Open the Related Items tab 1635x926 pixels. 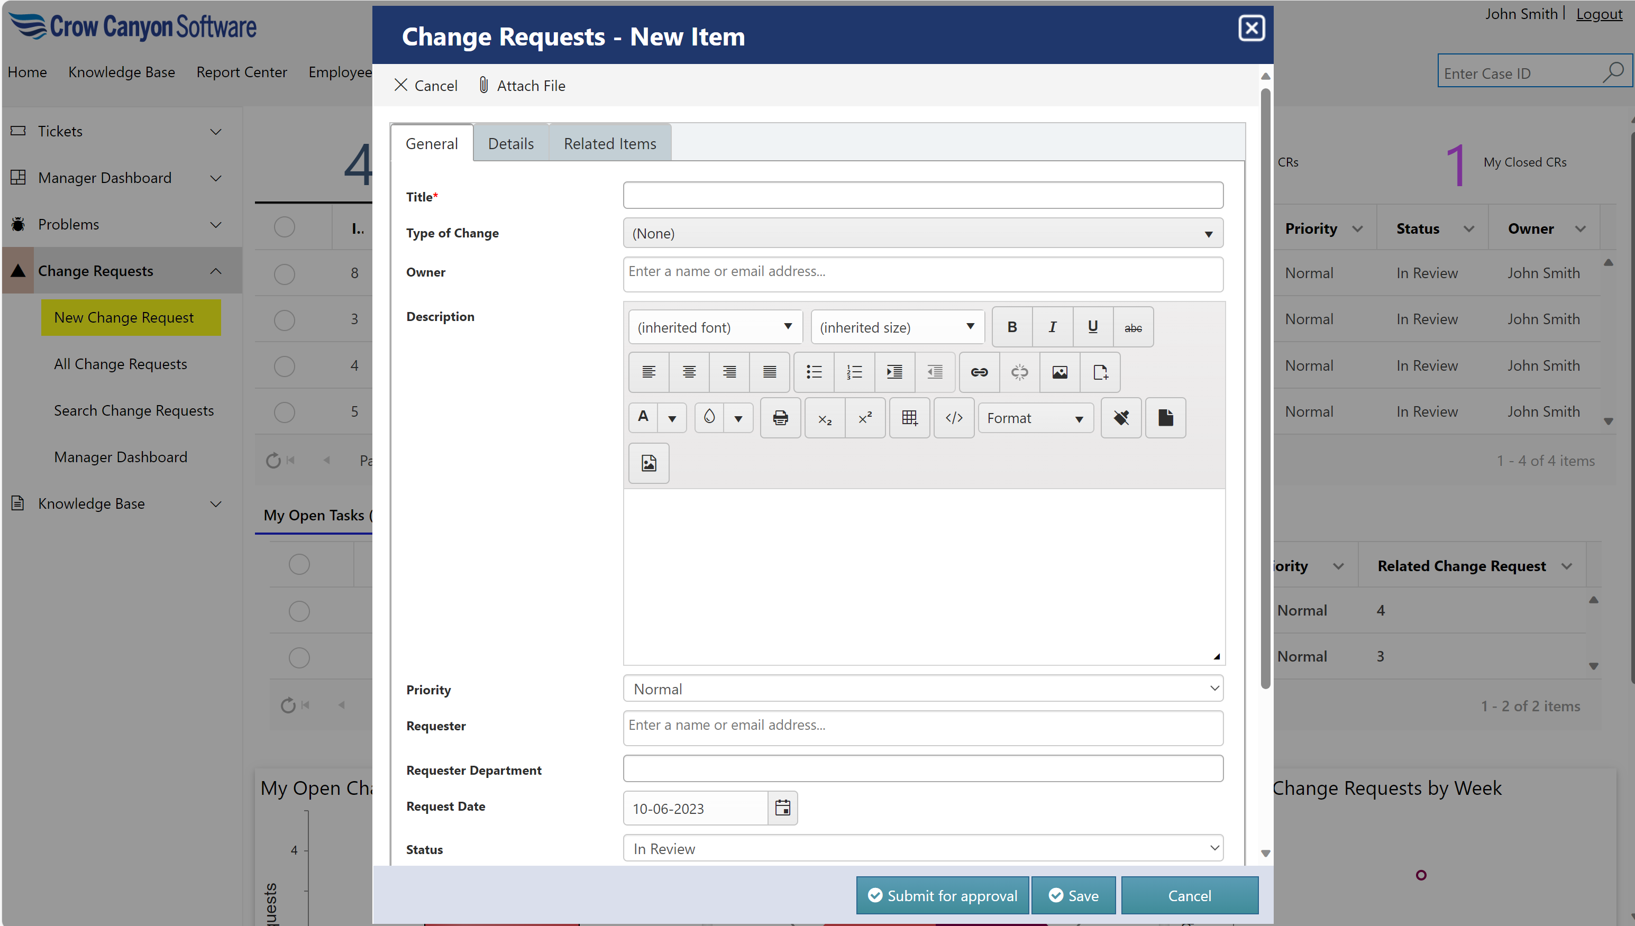[609, 144]
